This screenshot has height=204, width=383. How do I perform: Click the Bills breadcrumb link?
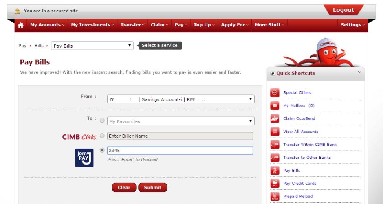pos(39,46)
